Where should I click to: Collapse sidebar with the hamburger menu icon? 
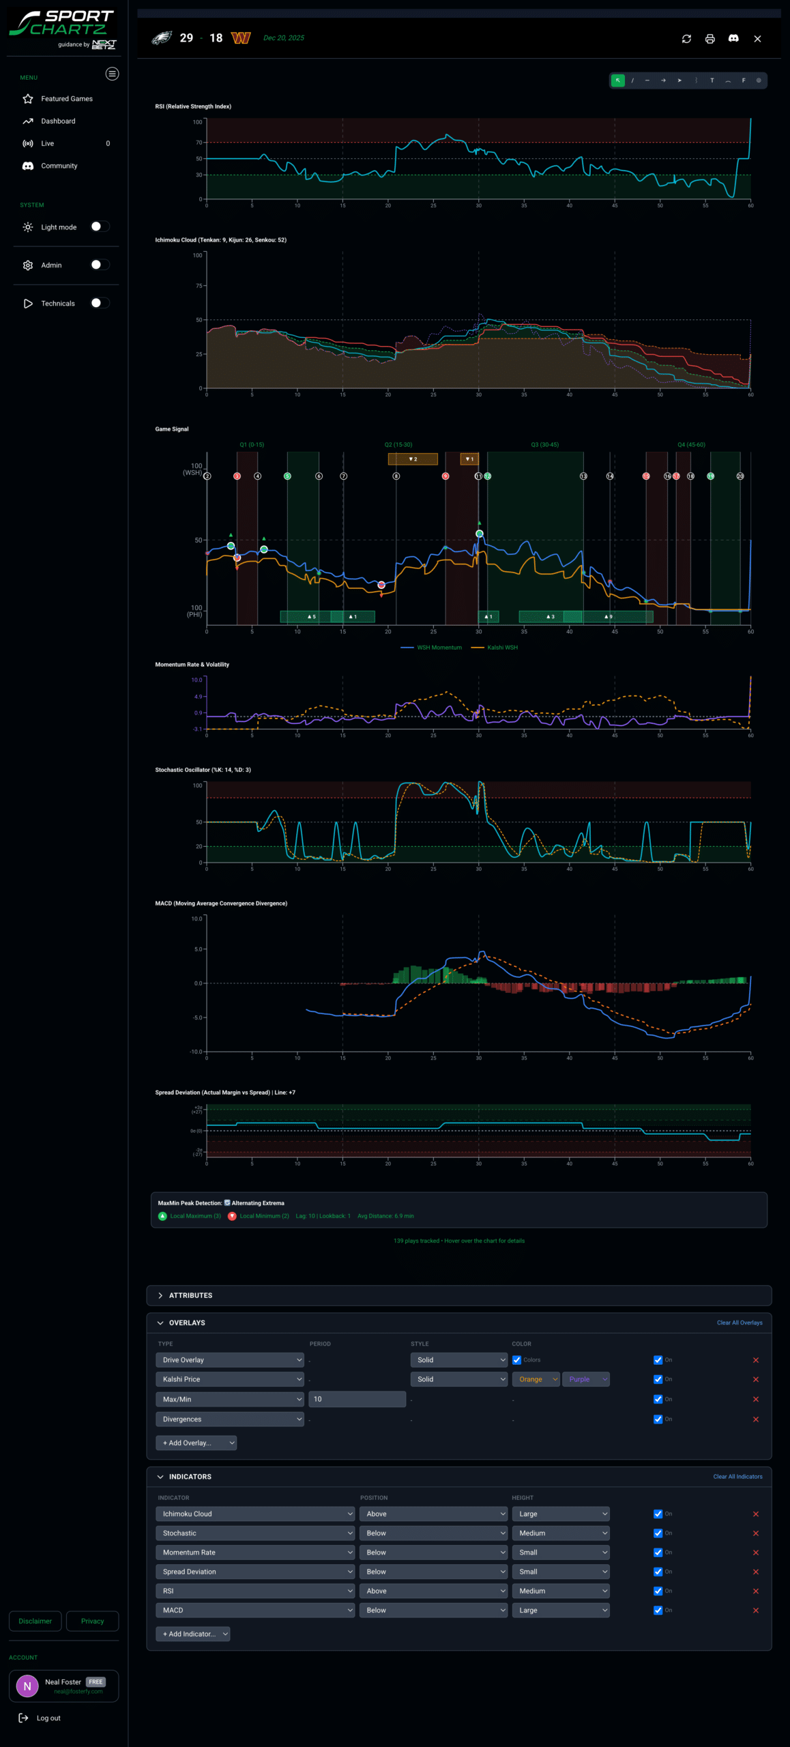[x=112, y=74]
